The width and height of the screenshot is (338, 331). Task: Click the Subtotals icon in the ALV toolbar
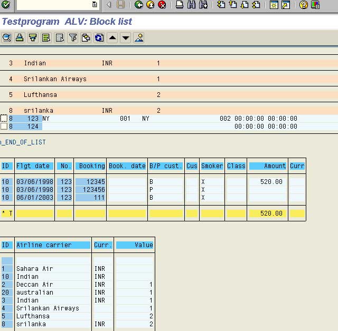(x=60, y=38)
